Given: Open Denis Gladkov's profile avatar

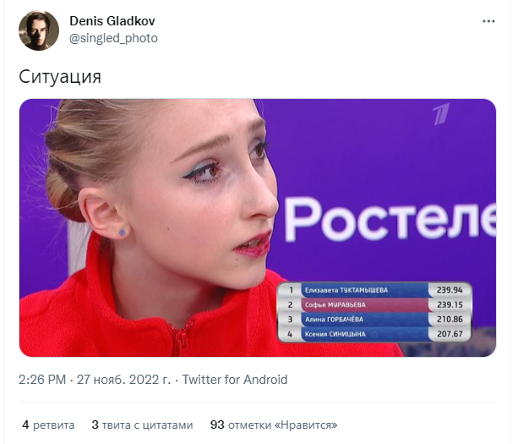Looking at the screenshot, I should 39,30.
